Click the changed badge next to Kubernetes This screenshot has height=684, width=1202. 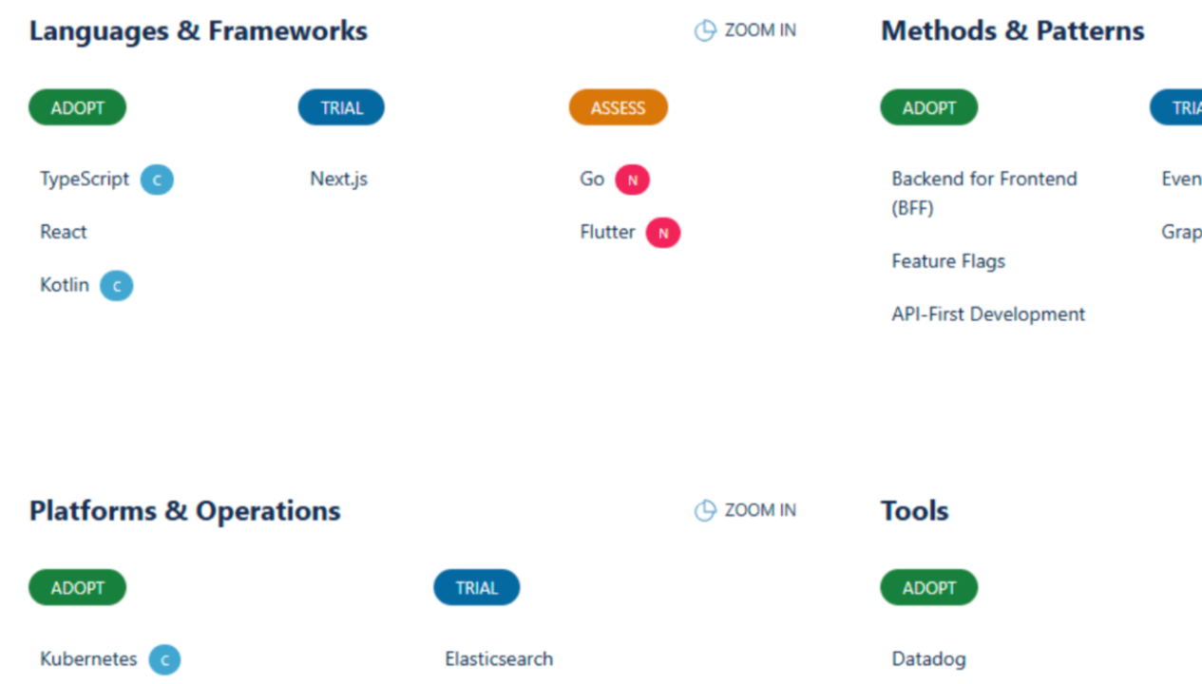pyautogui.click(x=164, y=659)
